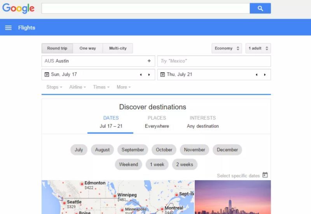311x214 pixels.
Task: Open return calendar icon next to Thu, July 21
Action: pos(162,75)
